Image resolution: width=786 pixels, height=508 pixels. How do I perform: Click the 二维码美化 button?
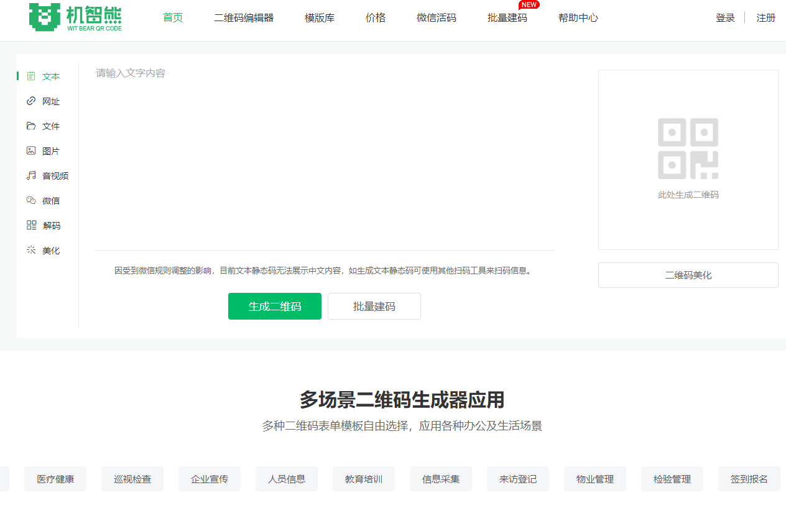coord(688,275)
